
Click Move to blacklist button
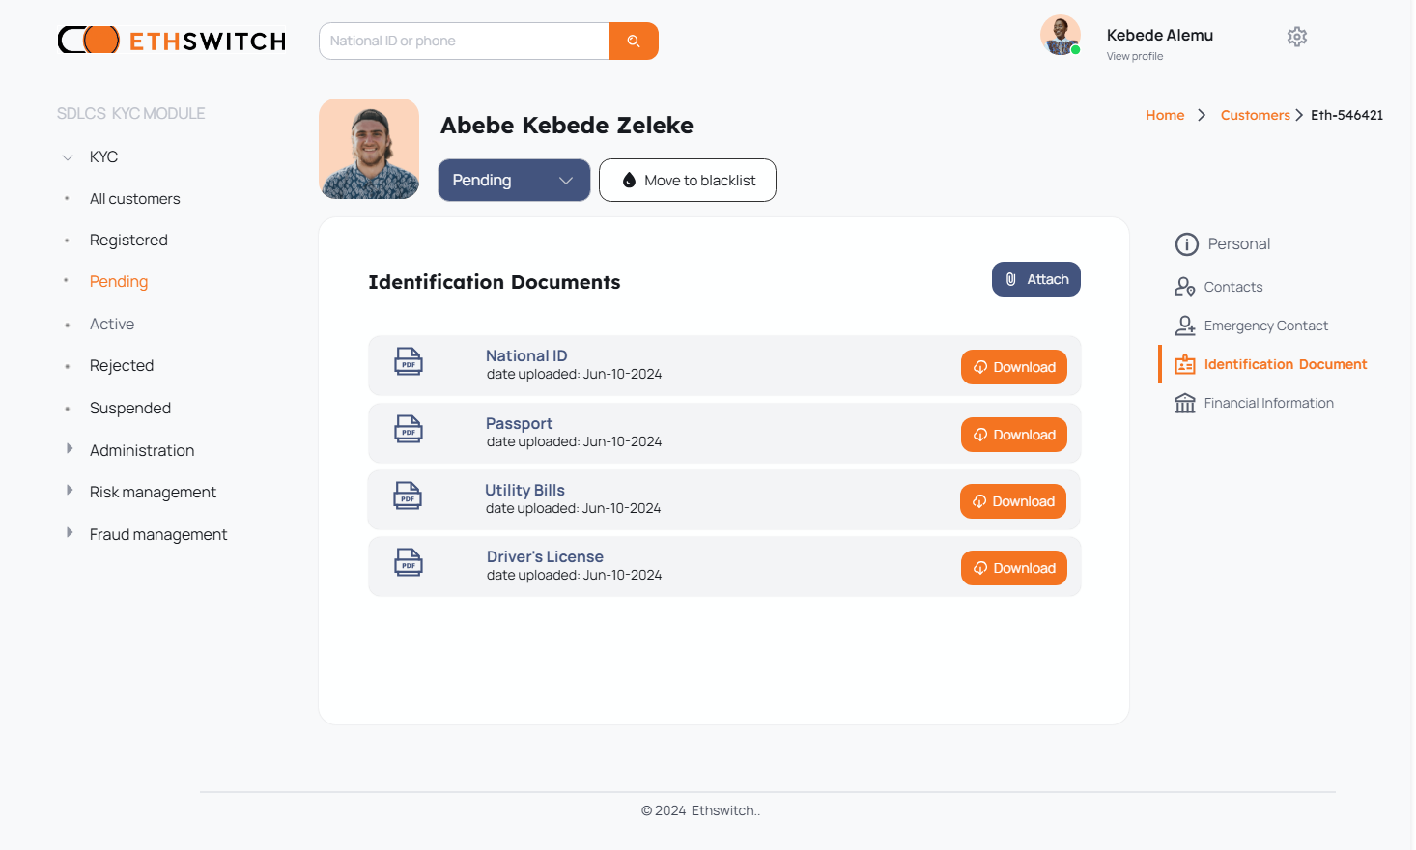coord(688,181)
